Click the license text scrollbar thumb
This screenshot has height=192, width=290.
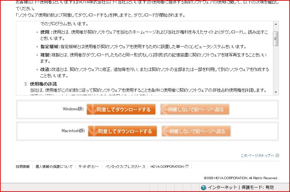[x=276, y=39]
